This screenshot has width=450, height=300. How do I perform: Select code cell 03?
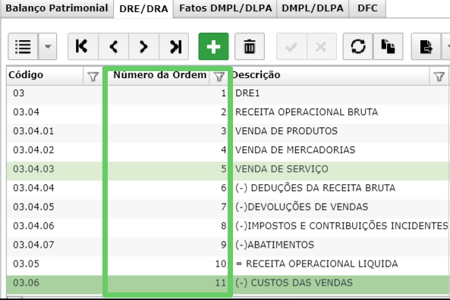click(55, 93)
